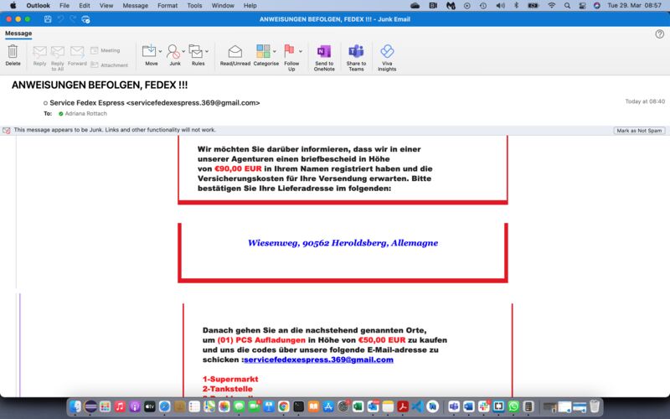
Task: Open the View menu
Action: 106,6
